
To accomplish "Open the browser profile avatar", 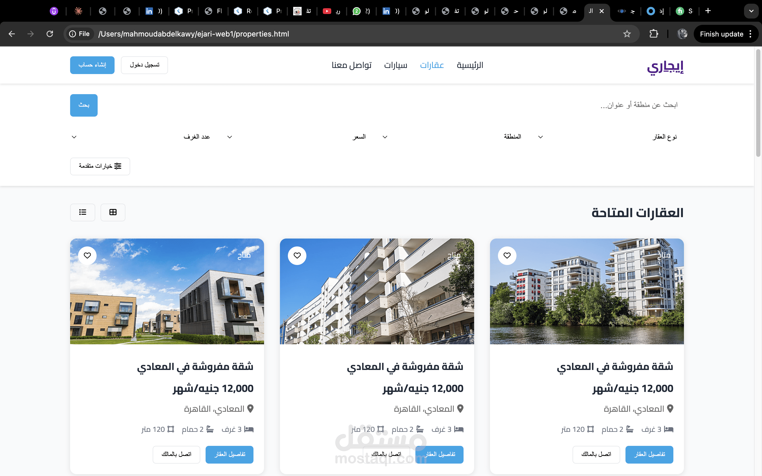I will coord(682,34).
